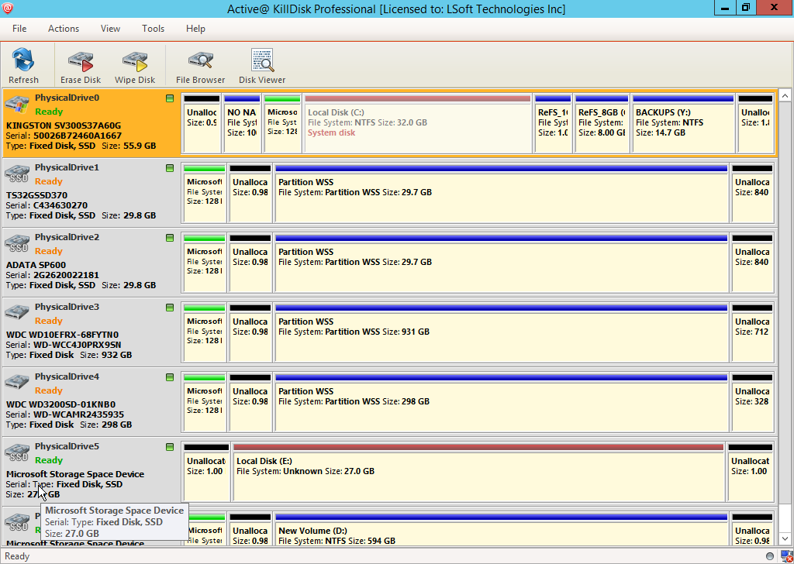Click the PhysicalDrive5 name label
This screenshot has width=794, height=564.
[x=67, y=446]
